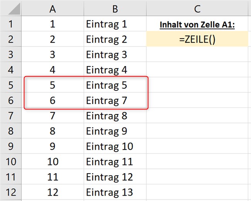Click cell A1 containing number 1
This screenshot has width=251, height=201.
pos(53,24)
